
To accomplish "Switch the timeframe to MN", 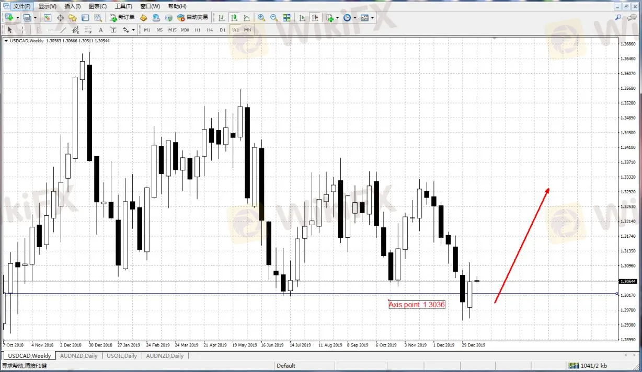I will click(247, 30).
